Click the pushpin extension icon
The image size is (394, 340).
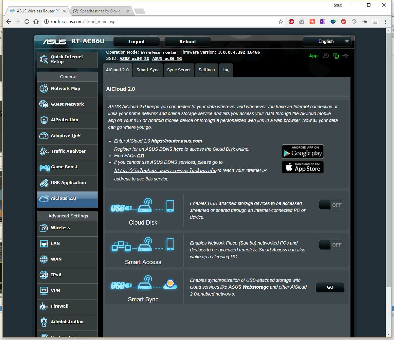tap(365, 22)
